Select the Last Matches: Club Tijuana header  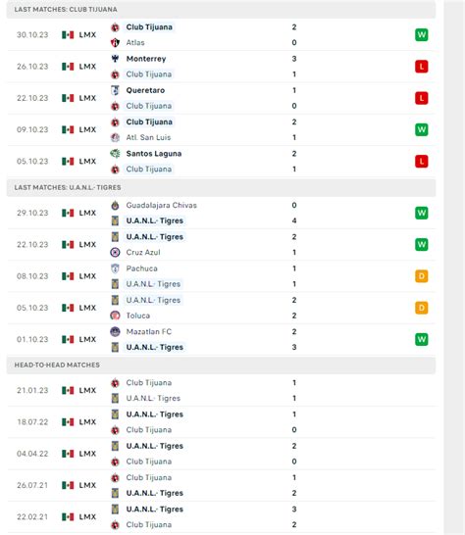pyautogui.click(x=221, y=9)
